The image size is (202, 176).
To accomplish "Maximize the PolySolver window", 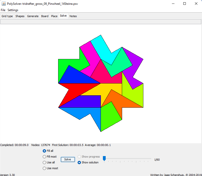I will (185, 4).
